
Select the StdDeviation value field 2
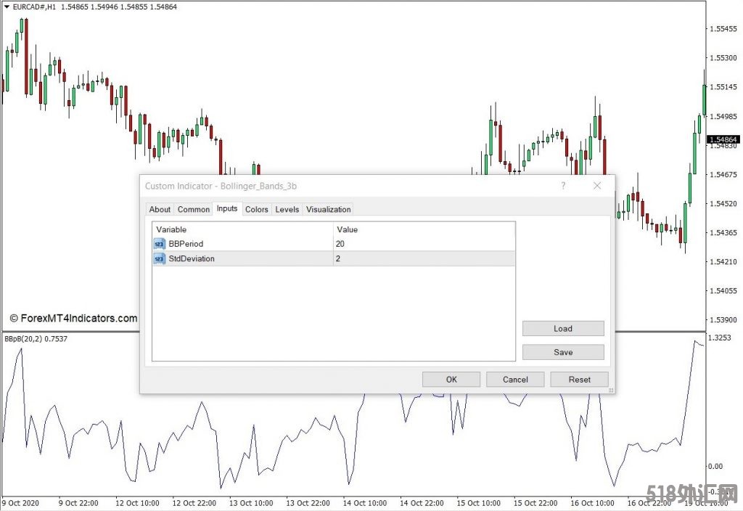(424, 258)
